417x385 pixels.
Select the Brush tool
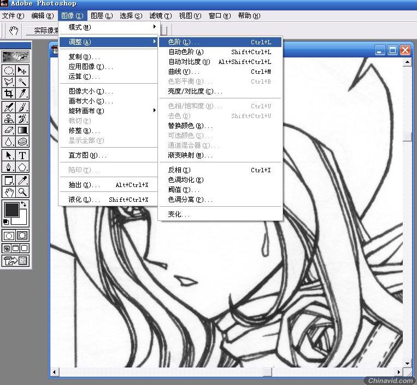click(22, 107)
